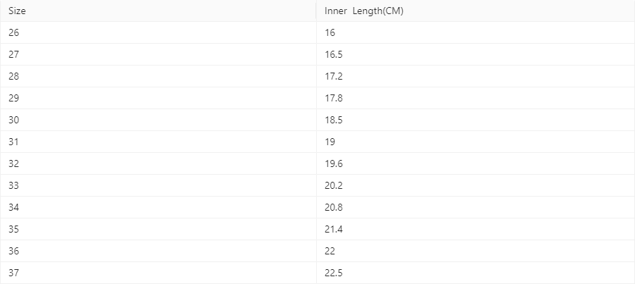Select the size 28 cell
This screenshot has height=284, width=635.
14,77
